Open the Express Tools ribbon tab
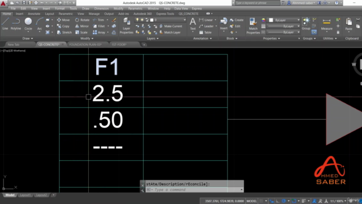This screenshot has width=362, height=204. (x=165, y=14)
